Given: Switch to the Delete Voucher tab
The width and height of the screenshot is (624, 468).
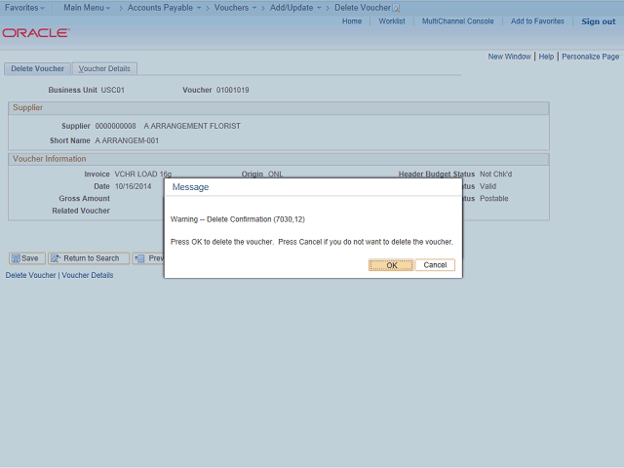Looking at the screenshot, I should [x=37, y=68].
